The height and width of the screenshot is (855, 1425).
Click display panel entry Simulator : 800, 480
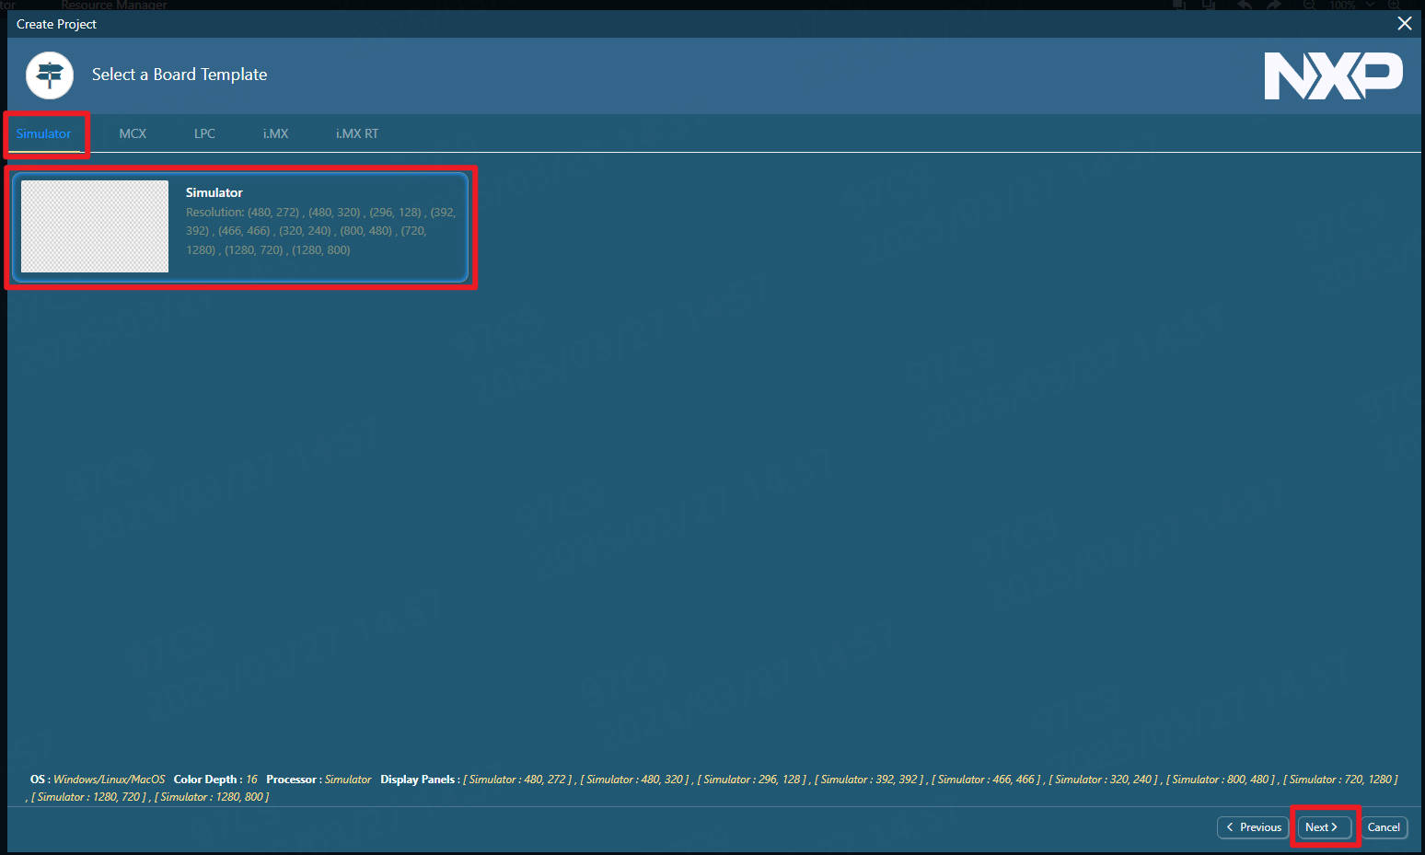pyautogui.click(x=1220, y=780)
